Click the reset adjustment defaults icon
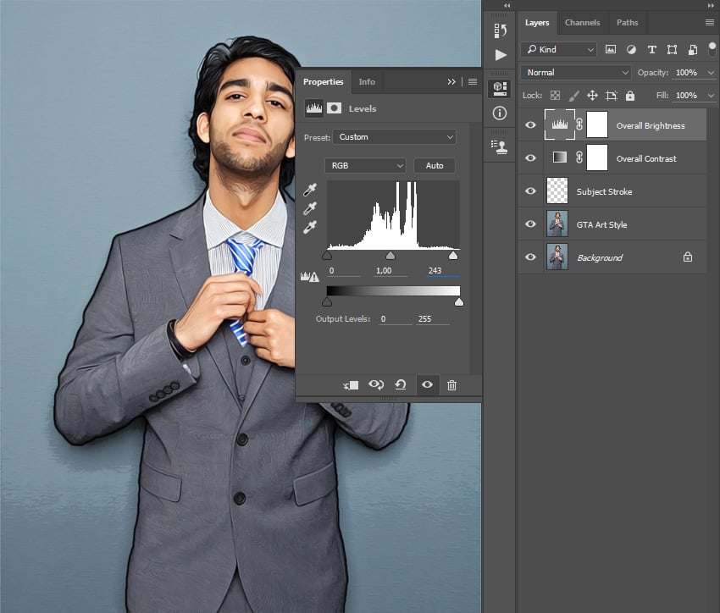Viewport: 720px width, 613px height. 401,385
